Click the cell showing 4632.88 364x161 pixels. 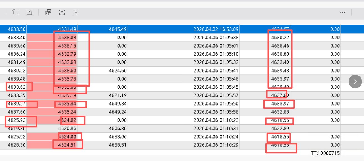tap(280, 112)
